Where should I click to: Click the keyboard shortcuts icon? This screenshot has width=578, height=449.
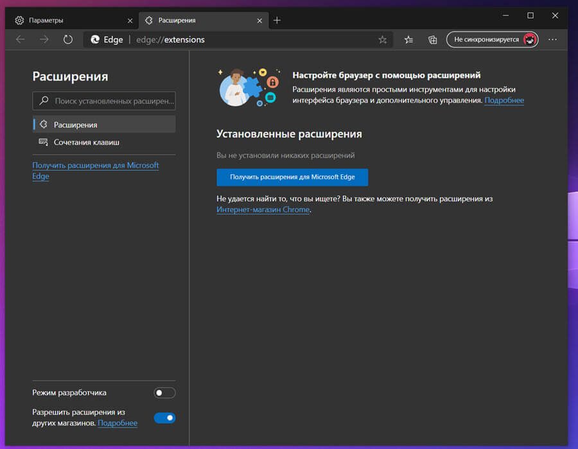click(x=44, y=142)
